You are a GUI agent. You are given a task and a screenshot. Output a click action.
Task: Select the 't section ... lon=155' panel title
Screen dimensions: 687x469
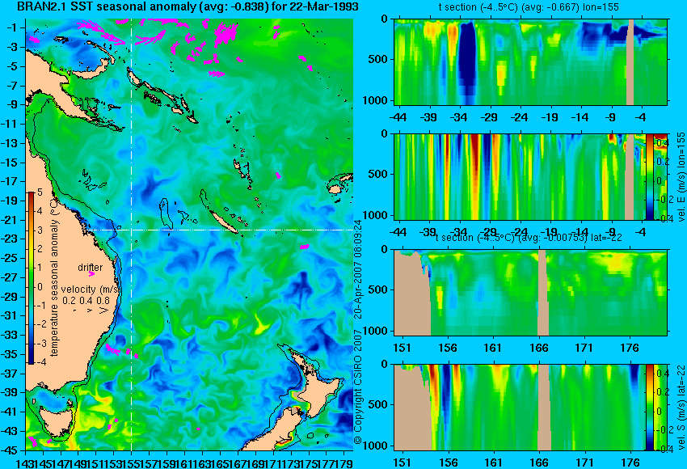pos(529,7)
